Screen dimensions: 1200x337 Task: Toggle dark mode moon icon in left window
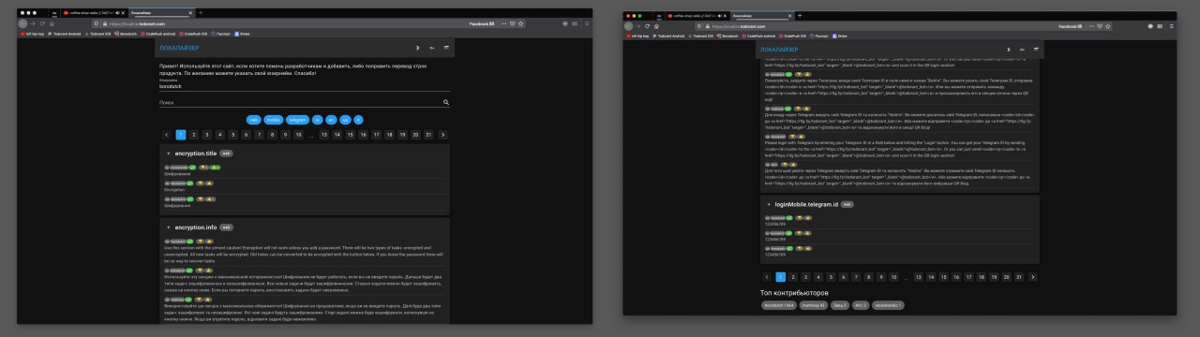coord(417,48)
